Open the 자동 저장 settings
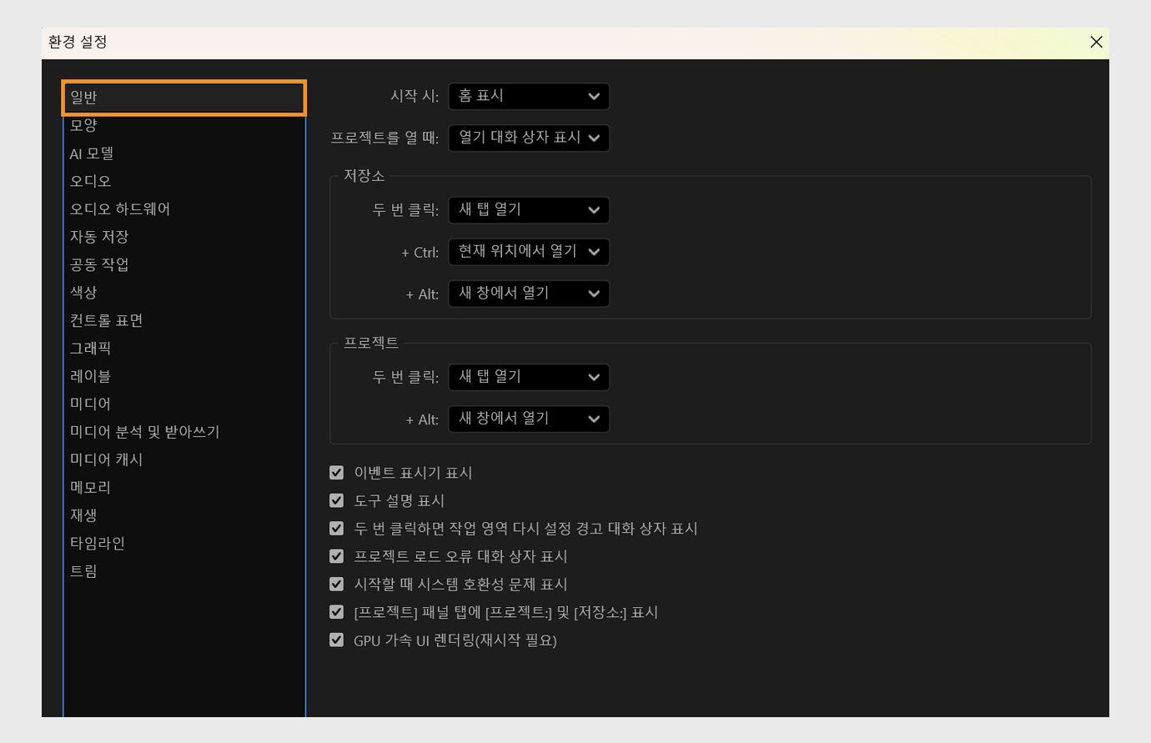This screenshot has width=1151, height=743. [99, 236]
